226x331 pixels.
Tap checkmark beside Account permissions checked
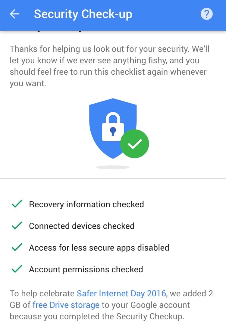click(17, 269)
